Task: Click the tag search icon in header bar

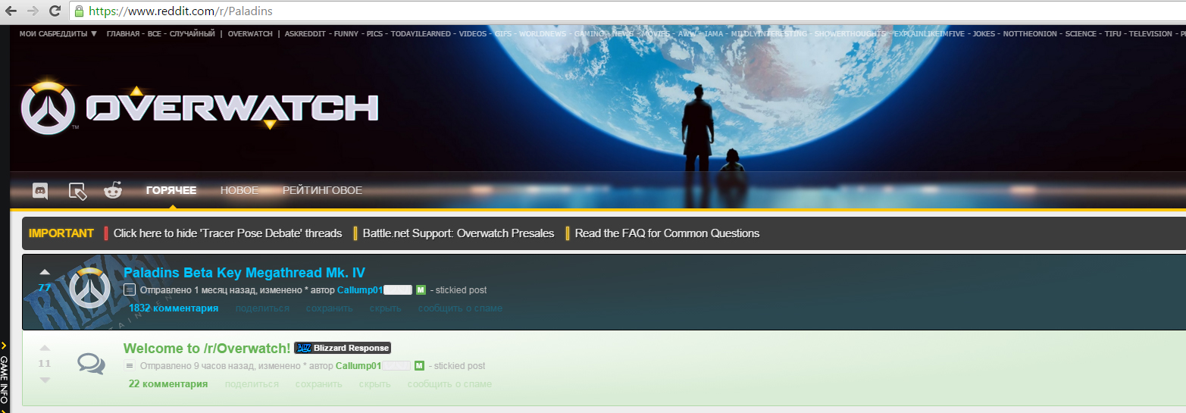Action: pyautogui.click(x=77, y=191)
